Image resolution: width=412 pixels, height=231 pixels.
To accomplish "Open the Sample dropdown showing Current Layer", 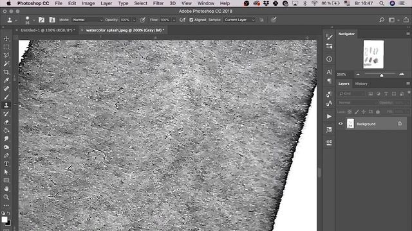I will 239,20.
